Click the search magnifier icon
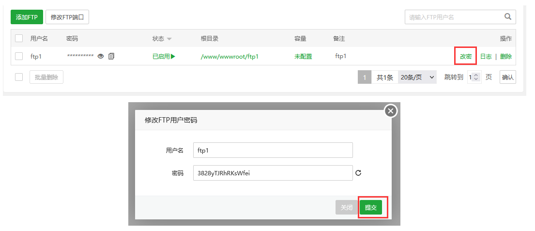Image resolution: width=535 pixels, height=231 pixels. (x=508, y=17)
